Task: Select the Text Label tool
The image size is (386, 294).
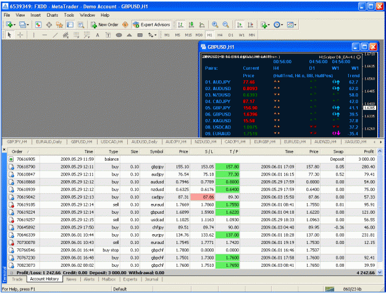Action: tap(108, 35)
